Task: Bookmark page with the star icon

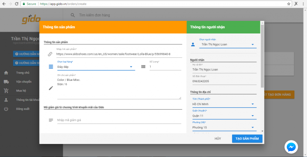Action: (289, 4)
